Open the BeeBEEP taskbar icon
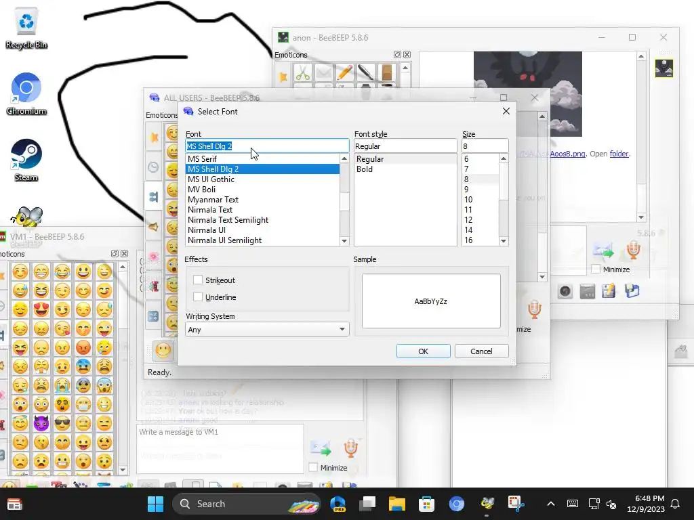 [487, 504]
